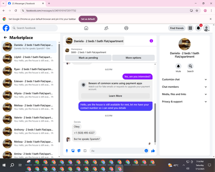Focus the Search Facebook field
This screenshot has height=172, width=215.
tap(34, 28)
